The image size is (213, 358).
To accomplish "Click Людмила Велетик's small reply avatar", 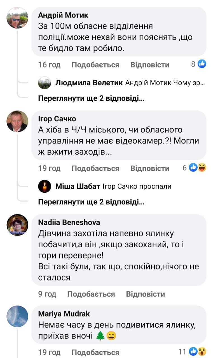I will 45,83.
